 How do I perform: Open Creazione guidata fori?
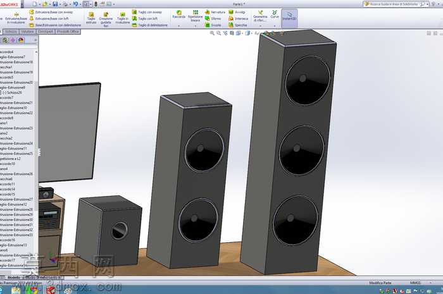106,19
